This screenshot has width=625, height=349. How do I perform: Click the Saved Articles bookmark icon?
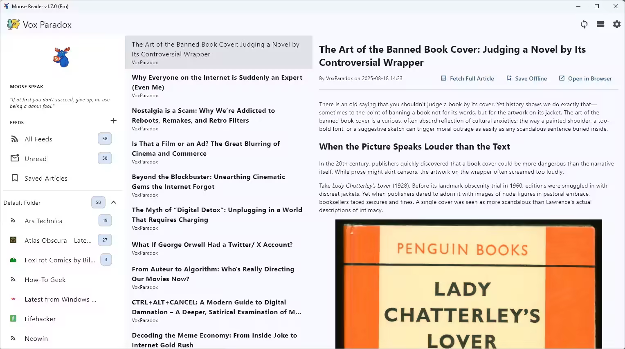tap(15, 178)
